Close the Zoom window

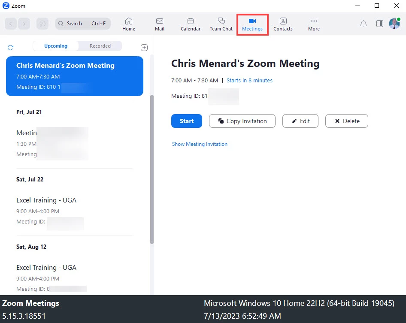coord(396,6)
